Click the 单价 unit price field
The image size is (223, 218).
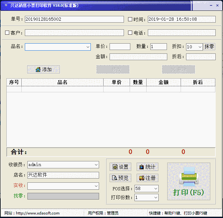pos(120,47)
